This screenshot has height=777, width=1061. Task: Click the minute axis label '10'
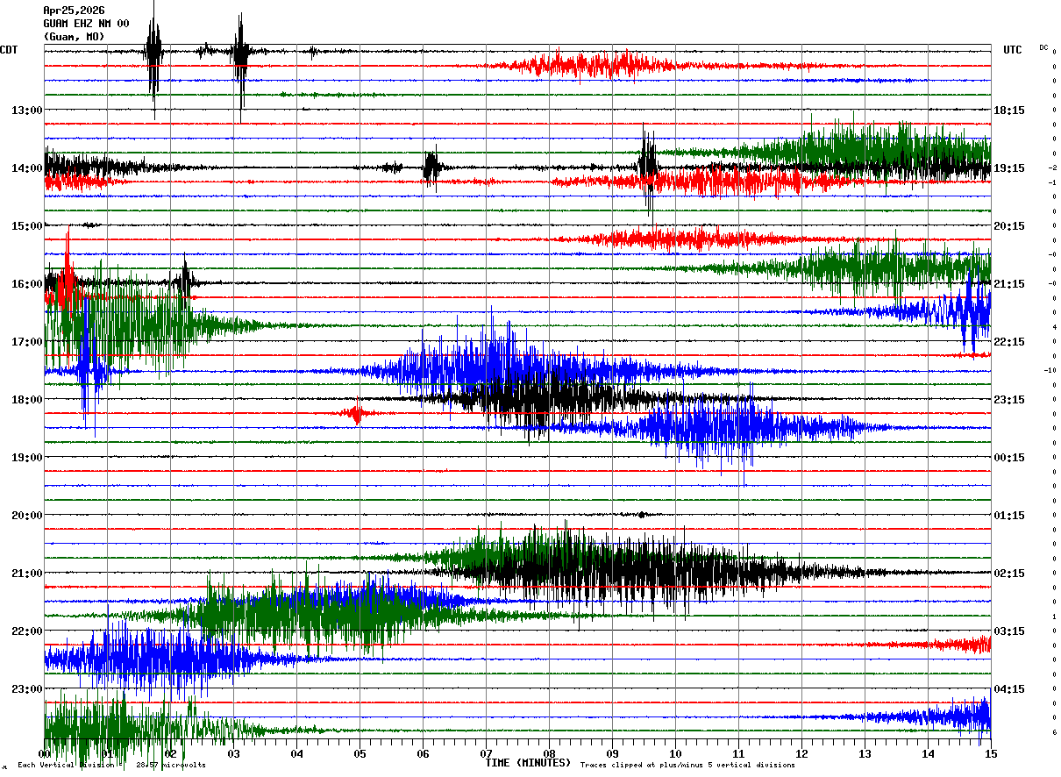[676, 754]
